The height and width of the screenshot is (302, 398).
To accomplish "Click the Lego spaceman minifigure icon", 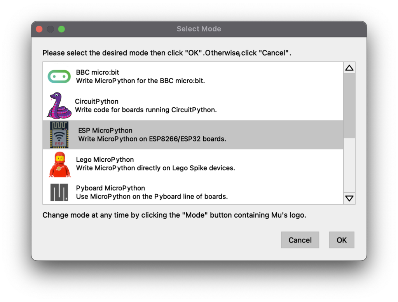I will pos(59,164).
